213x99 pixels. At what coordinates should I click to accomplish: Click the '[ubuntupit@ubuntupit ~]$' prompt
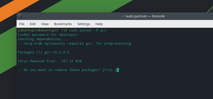42,30
